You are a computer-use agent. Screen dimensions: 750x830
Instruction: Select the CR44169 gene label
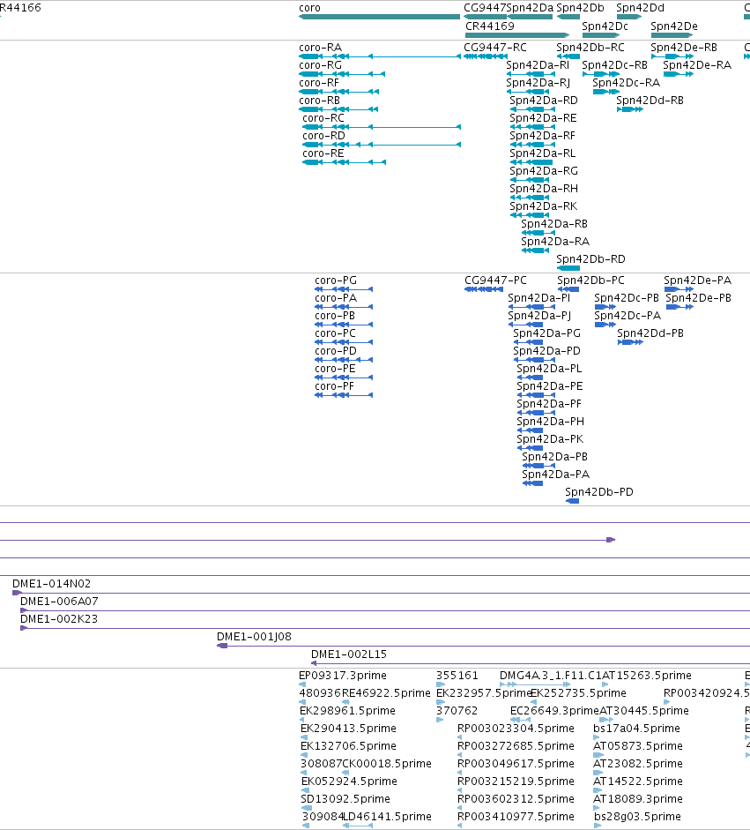(490, 26)
